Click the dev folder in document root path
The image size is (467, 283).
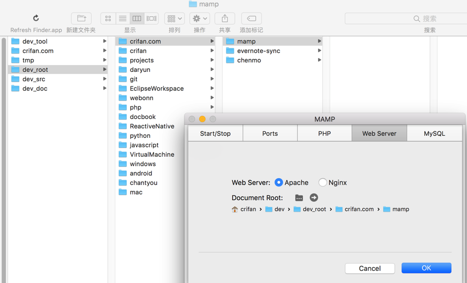click(x=275, y=209)
